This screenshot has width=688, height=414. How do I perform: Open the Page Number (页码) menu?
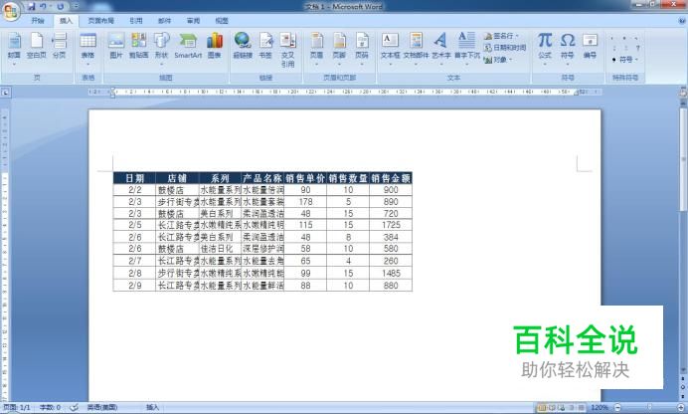362,48
